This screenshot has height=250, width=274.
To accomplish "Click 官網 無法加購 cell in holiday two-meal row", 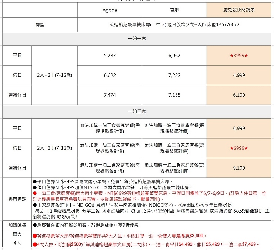I will 174,148.
